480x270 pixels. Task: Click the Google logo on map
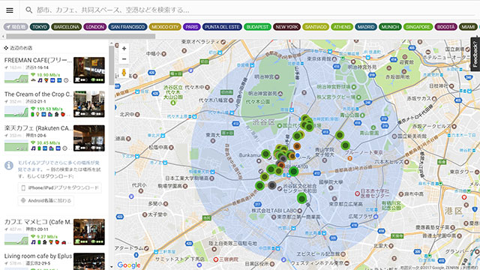(x=129, y=265)
